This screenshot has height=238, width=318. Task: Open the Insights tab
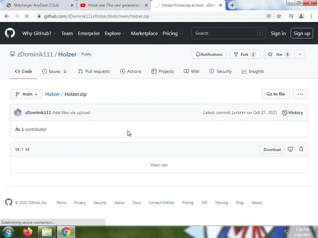pyautogui.click(x=253, y=72)
